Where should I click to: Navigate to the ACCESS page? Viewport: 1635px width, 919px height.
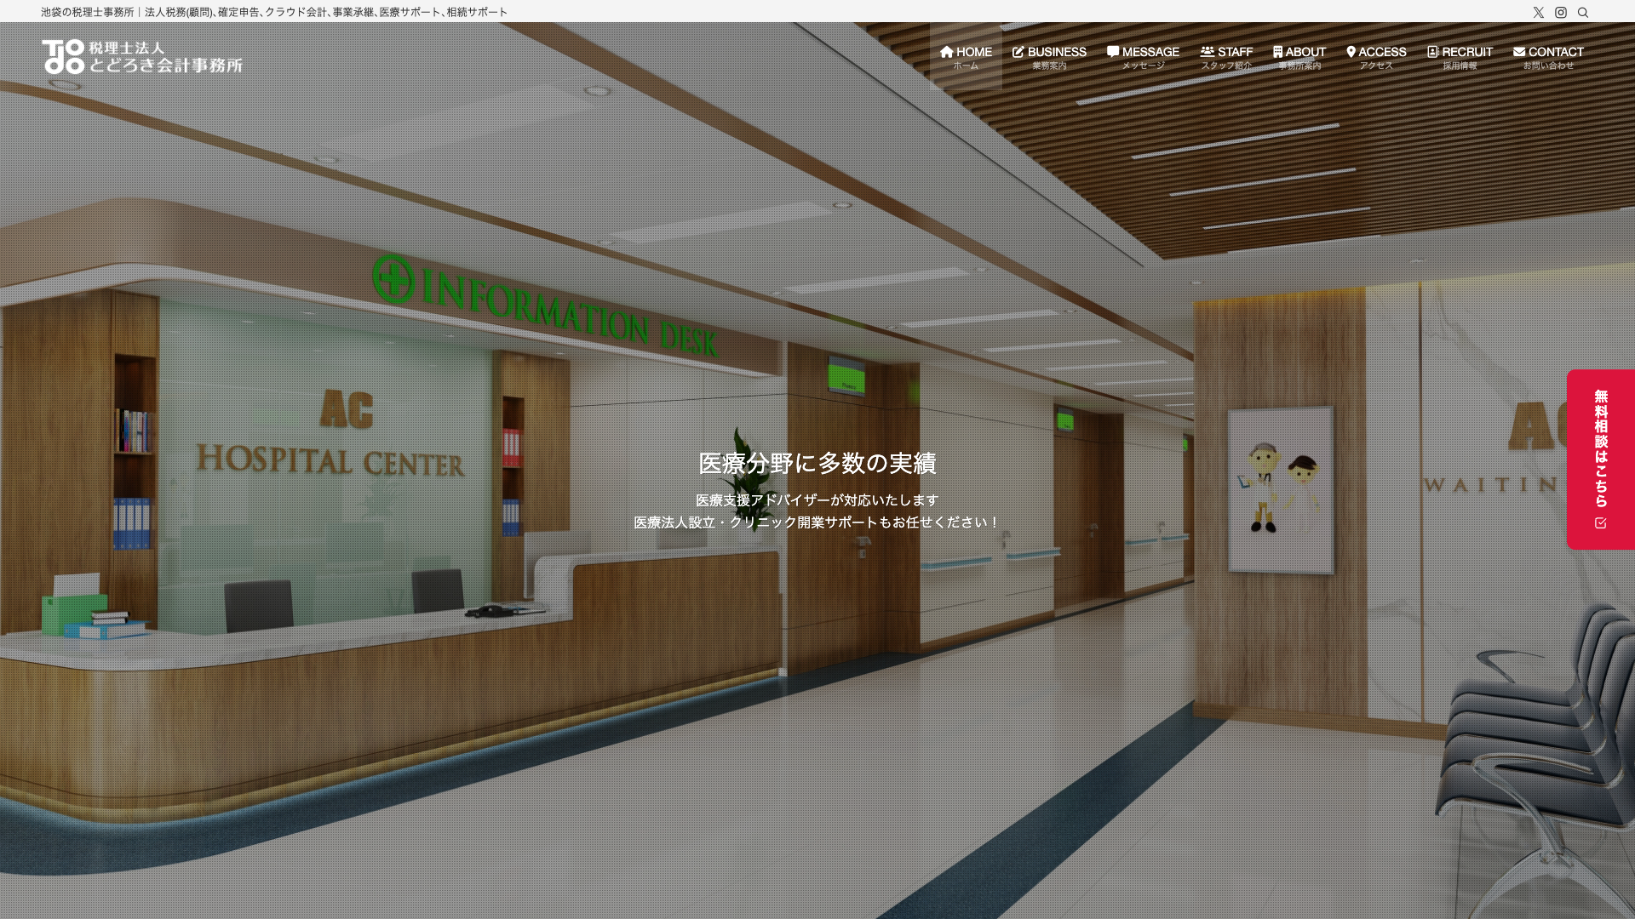(x=1376, y=57)
